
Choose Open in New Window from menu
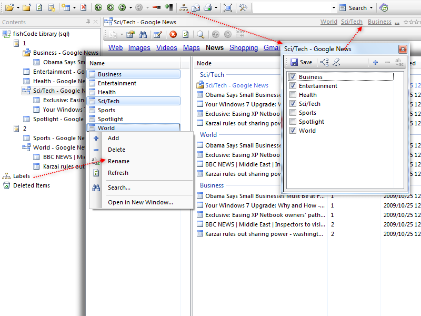(x=142, y=202)
